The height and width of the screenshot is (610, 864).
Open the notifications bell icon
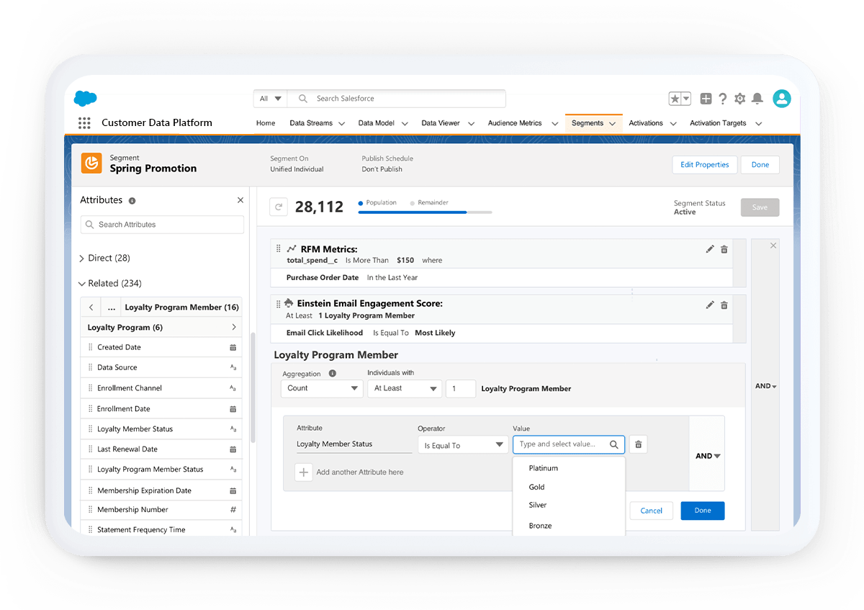[757, 99]
